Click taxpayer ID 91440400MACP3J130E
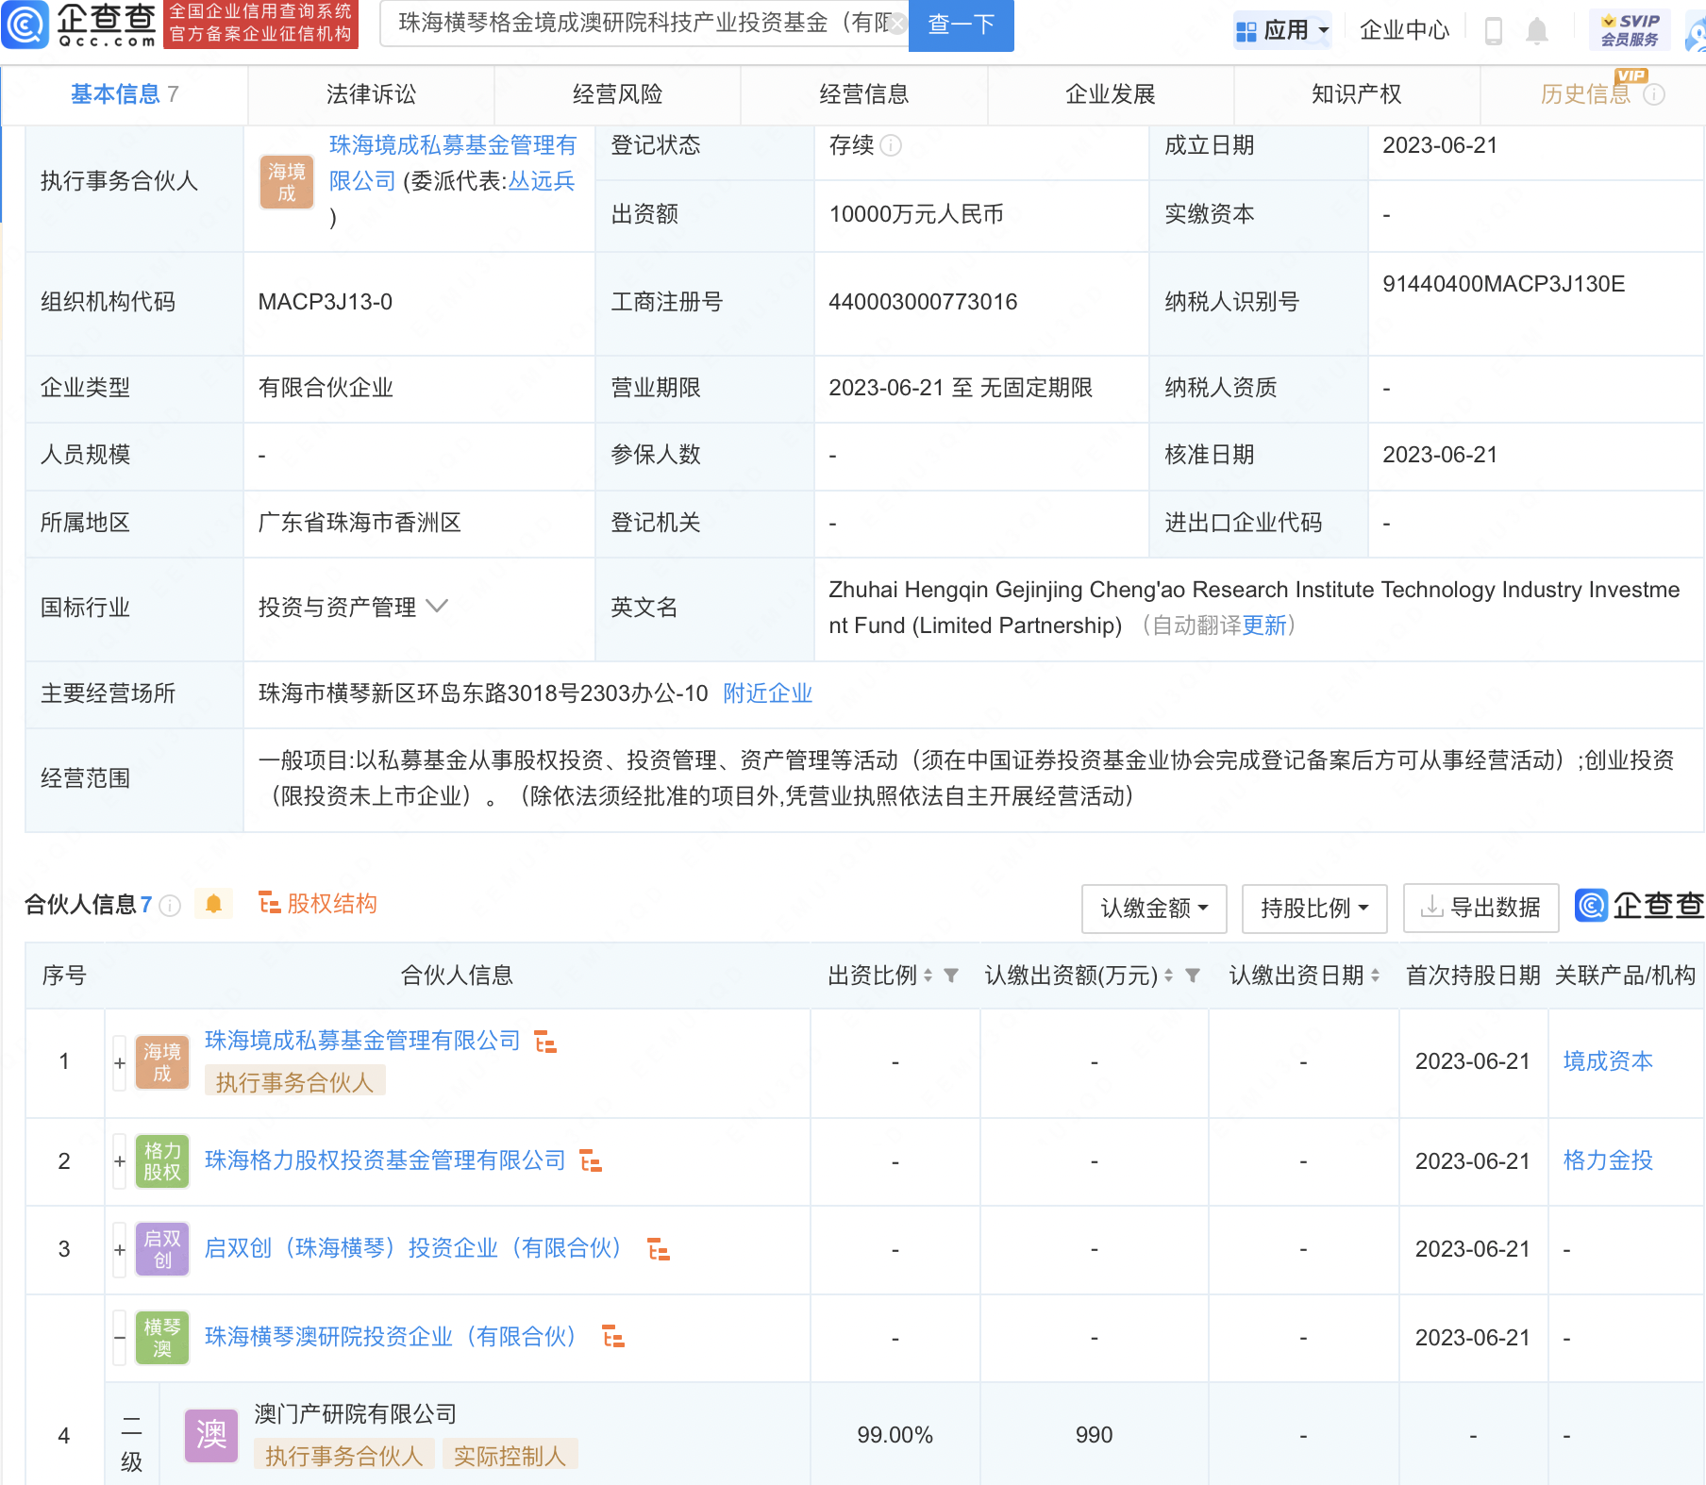 (1503, 284)
